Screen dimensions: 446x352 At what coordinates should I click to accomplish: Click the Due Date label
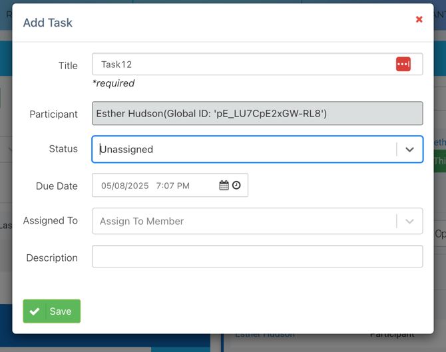click(57, 186)
